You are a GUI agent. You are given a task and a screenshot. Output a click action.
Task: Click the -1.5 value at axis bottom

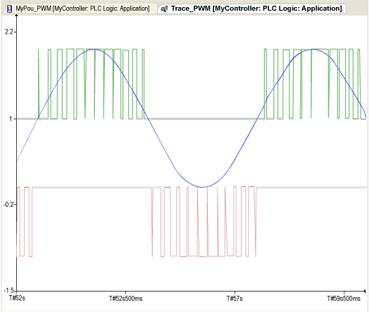click(x=8, y=291)
